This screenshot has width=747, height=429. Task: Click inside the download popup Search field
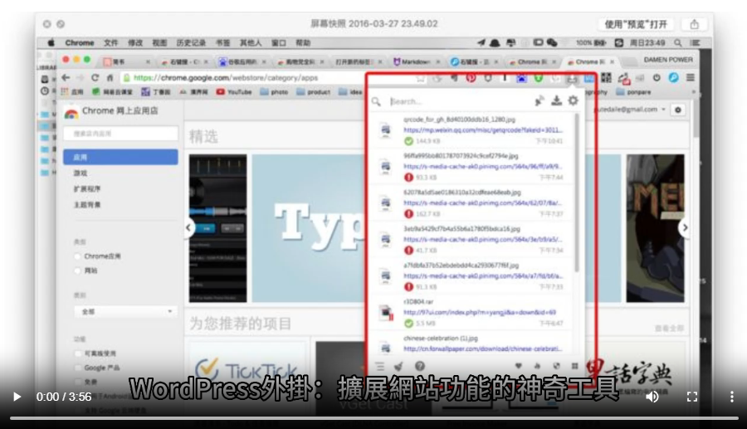click(457, 101)
